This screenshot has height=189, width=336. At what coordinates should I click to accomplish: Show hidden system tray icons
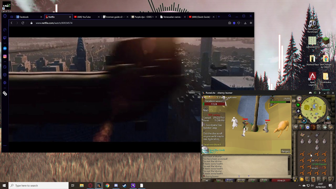300,186
